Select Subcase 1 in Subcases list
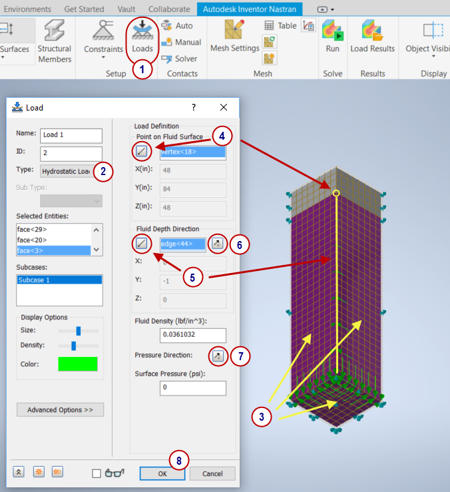 [x=59, y=280]
